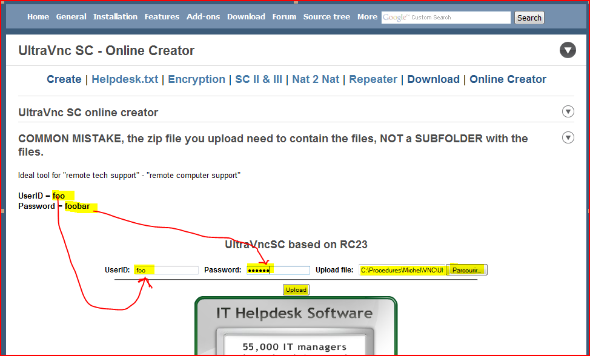Select the text "Ideal tool for remote tech support"
Image resolution: width=590 pixels, height=356 pixels.
click(x=79, y=176)
